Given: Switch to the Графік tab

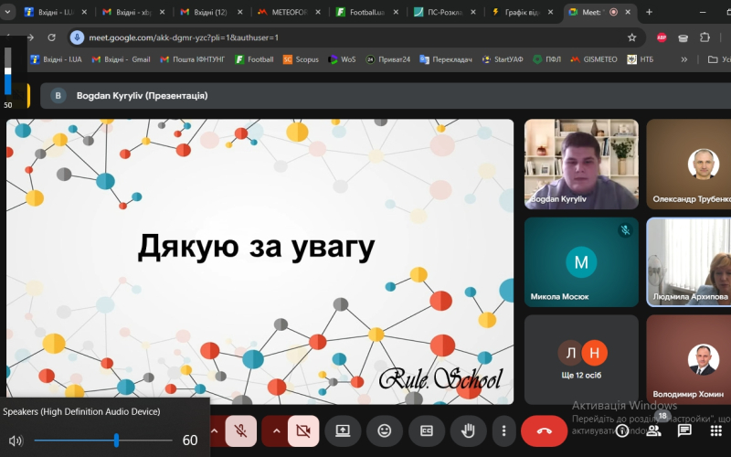Looking at the screenshot, I should click(x=522, y=12).
